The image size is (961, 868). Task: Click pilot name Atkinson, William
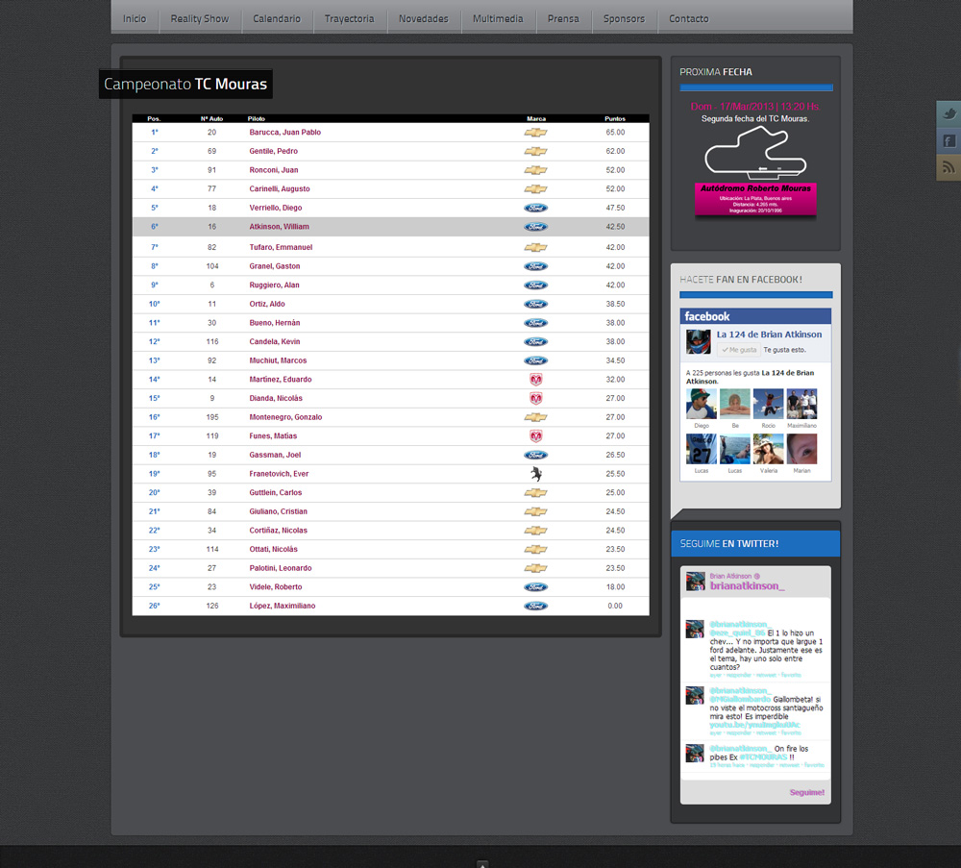pyautogui.click(x=280, y=227)
